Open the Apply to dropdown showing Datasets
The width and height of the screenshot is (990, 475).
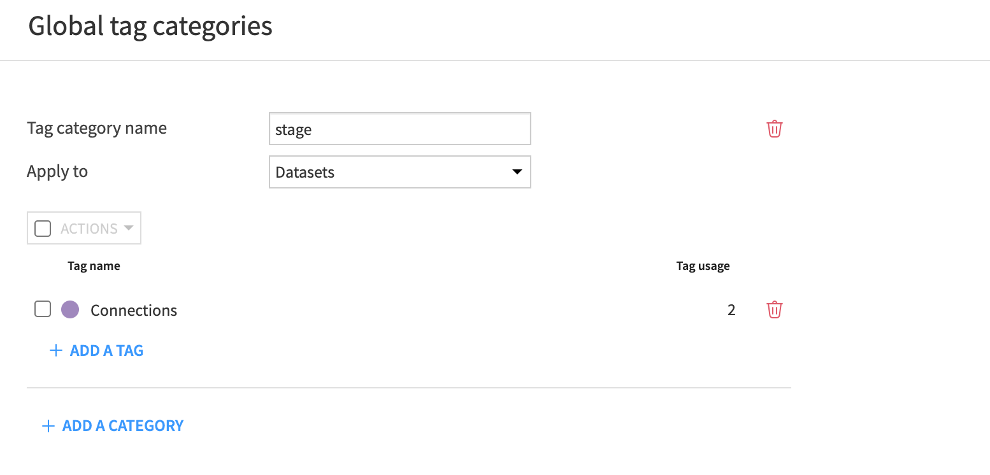[399, 172]
